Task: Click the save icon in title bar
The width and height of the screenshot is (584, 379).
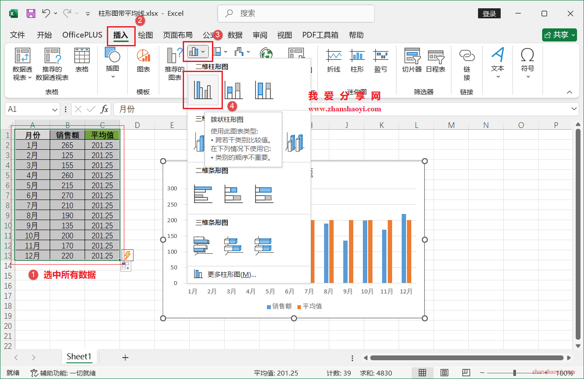Action: pos(31,14)
